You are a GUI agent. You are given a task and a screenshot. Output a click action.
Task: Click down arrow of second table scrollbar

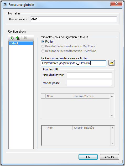pos(112,143)
